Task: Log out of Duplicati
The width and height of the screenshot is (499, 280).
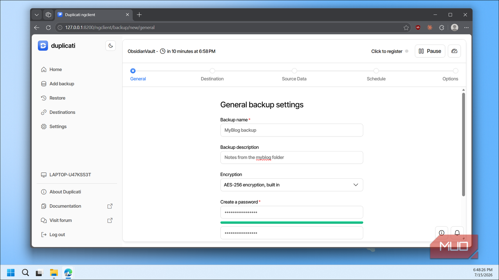Action: tap(57, 235)
